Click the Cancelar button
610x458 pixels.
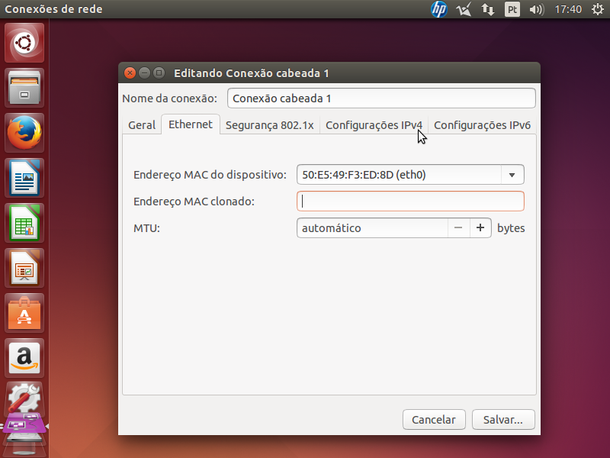(x=434, y=419)
